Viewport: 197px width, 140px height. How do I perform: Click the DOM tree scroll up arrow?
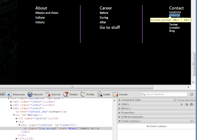[x=114, y=100]
